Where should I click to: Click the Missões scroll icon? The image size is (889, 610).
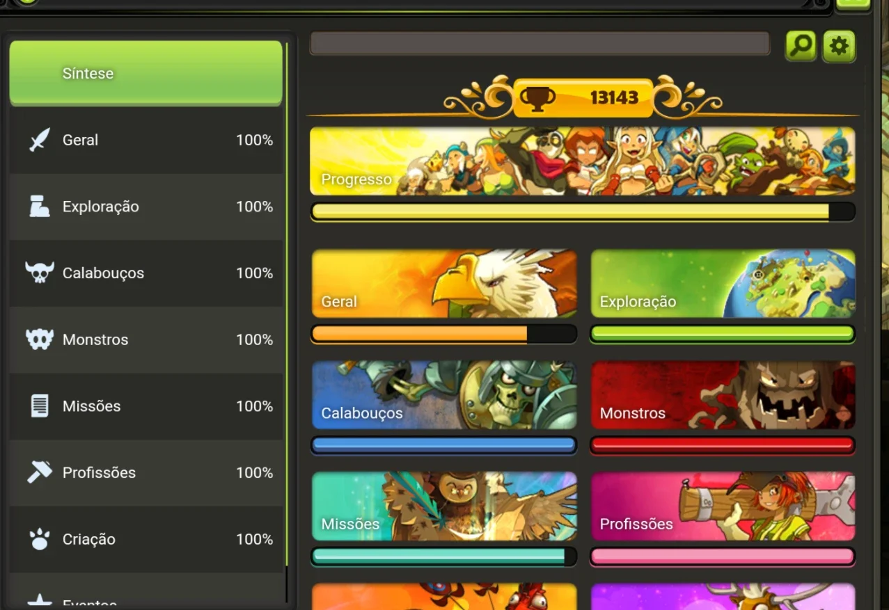click(x=40, y=406)
